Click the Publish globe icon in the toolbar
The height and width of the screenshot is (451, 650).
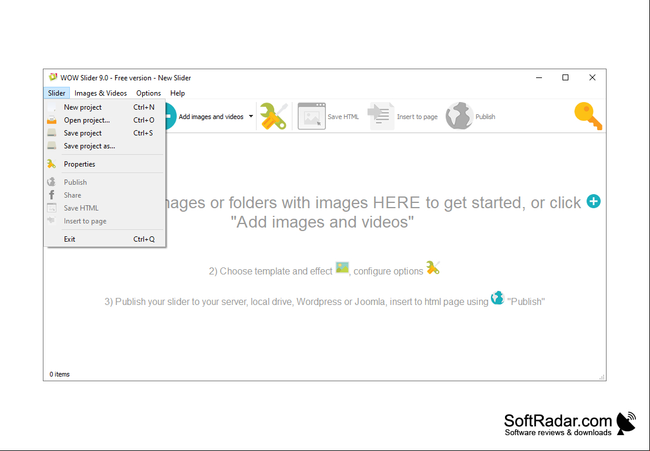459,116
